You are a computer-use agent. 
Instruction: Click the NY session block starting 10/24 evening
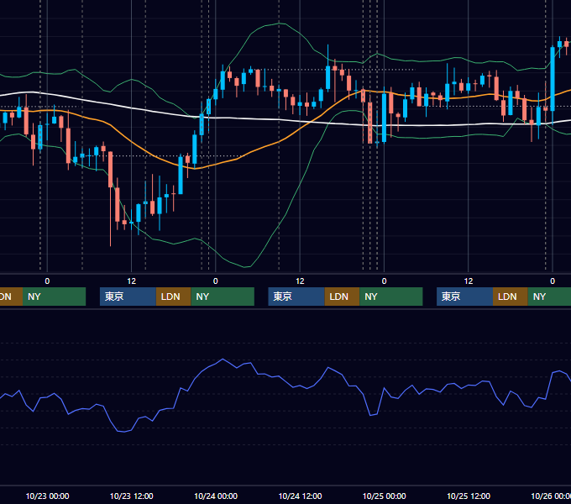[391, 297]
